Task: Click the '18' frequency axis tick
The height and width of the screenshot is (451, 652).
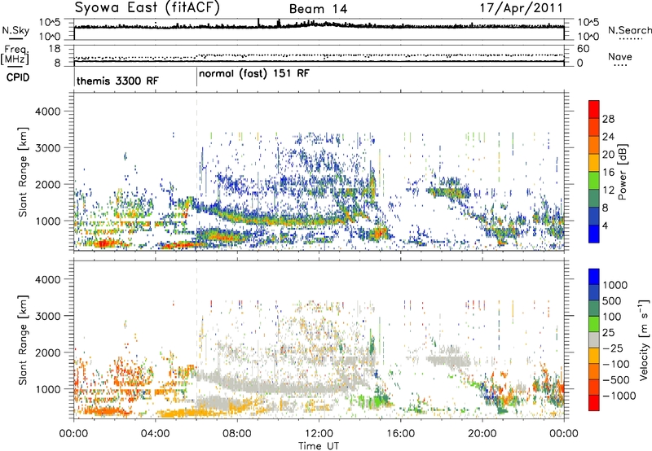Action: [55, 49]
